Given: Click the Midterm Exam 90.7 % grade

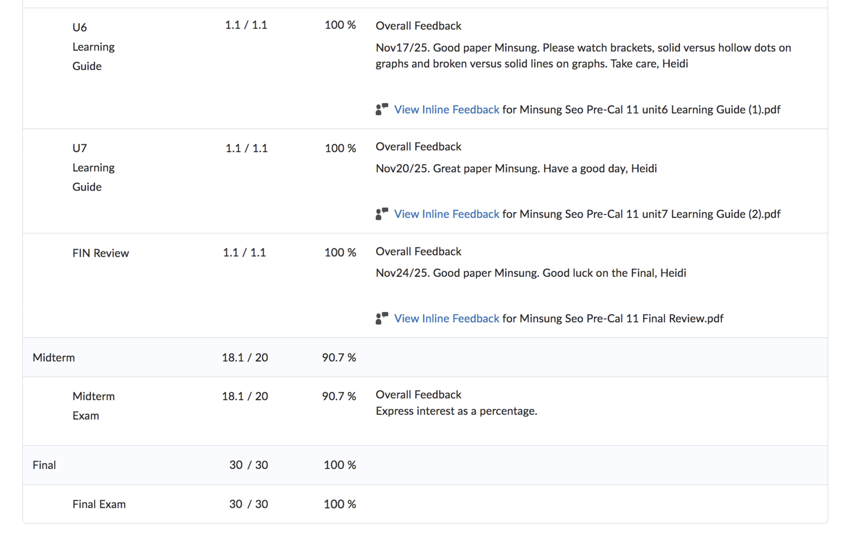Looking at the screenshot, I should pyautogui.click(x=339, y=396).
